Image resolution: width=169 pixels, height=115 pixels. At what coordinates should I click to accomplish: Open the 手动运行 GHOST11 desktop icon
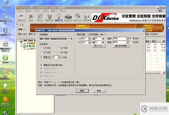click(x=5, y=88)
